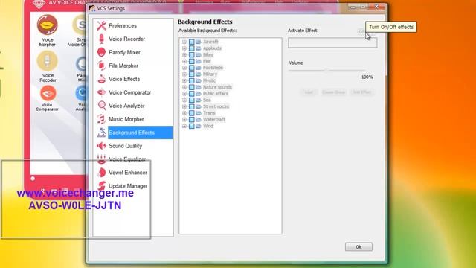
Task: Expand the Nature sounds group
Action: [184, 87]
